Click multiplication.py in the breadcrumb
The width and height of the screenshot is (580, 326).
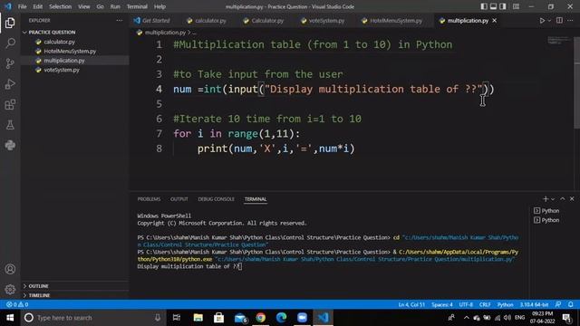pos(165,33)
